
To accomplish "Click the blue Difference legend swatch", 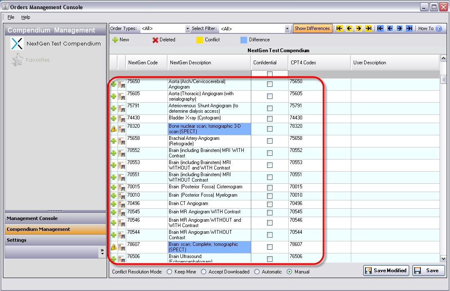I will point(244,40).
